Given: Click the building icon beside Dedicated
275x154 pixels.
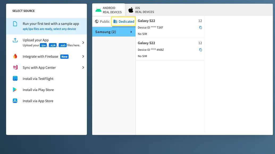Looking at the screenshot, I should coord(115,21).
